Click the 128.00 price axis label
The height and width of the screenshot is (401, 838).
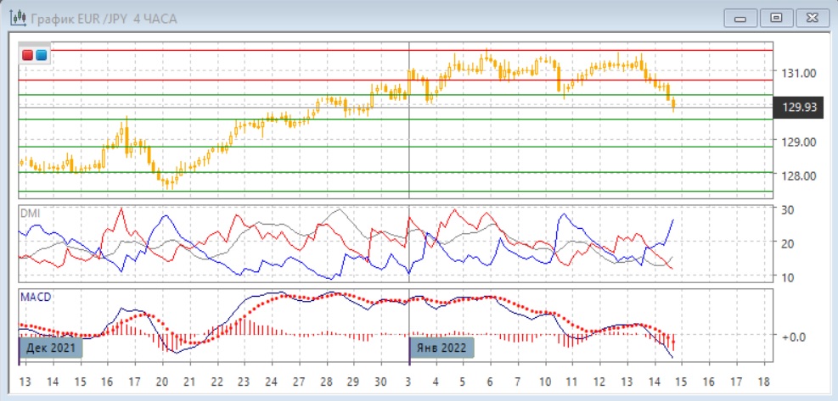799,176
